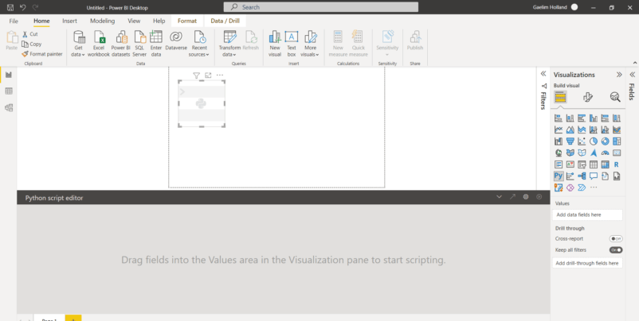The width and height of the screenshot is (639, 321).
Task: Toggle Keep all filters switch
Action: pyautogui.click(x=616, y=250)
